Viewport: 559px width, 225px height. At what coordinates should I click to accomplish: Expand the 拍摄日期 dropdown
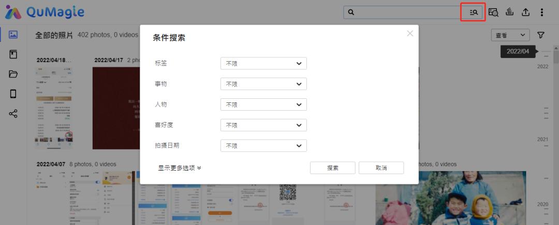point(263,146)
